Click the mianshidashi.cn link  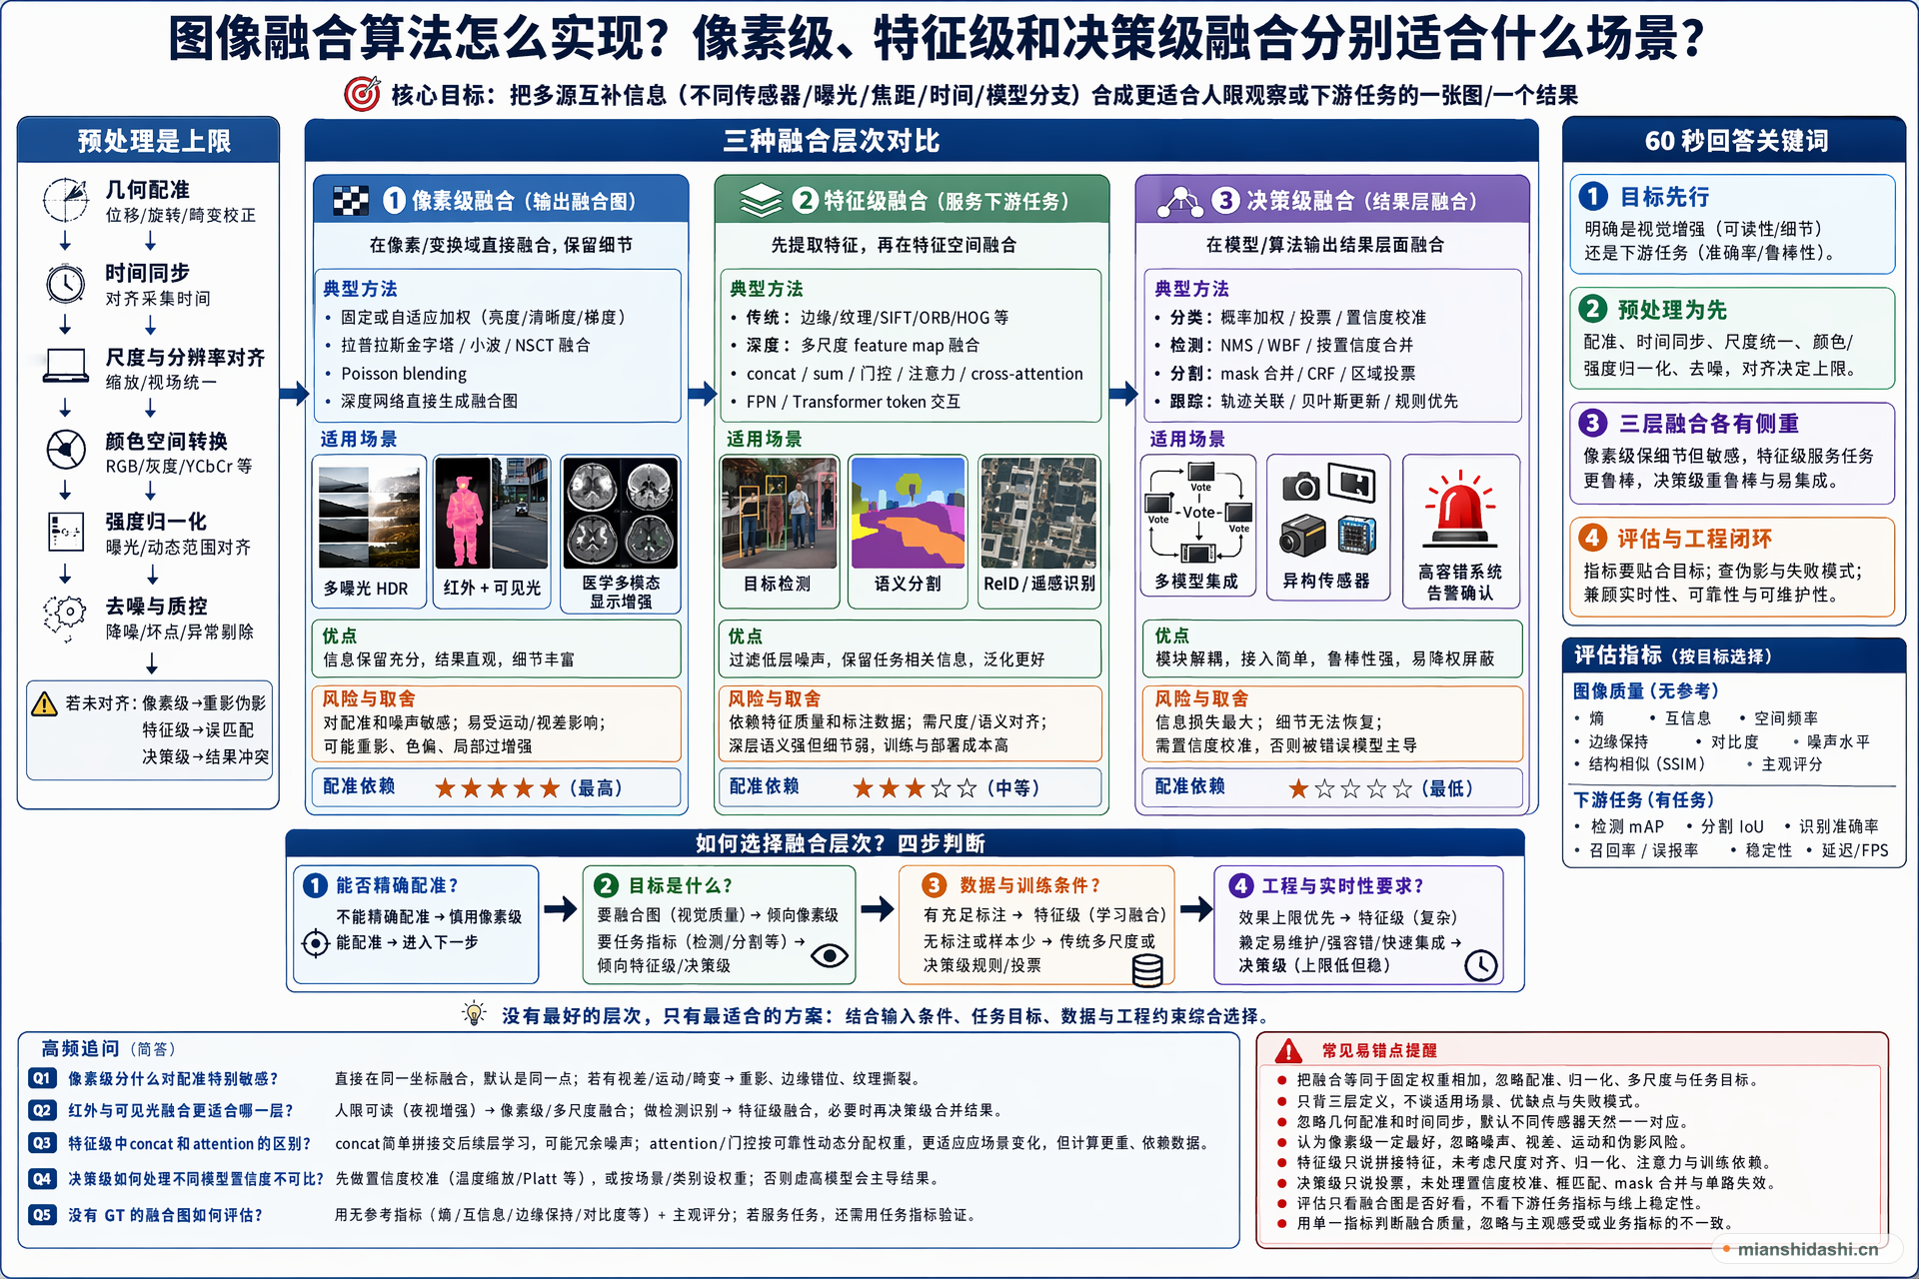coord(1807,1249)
